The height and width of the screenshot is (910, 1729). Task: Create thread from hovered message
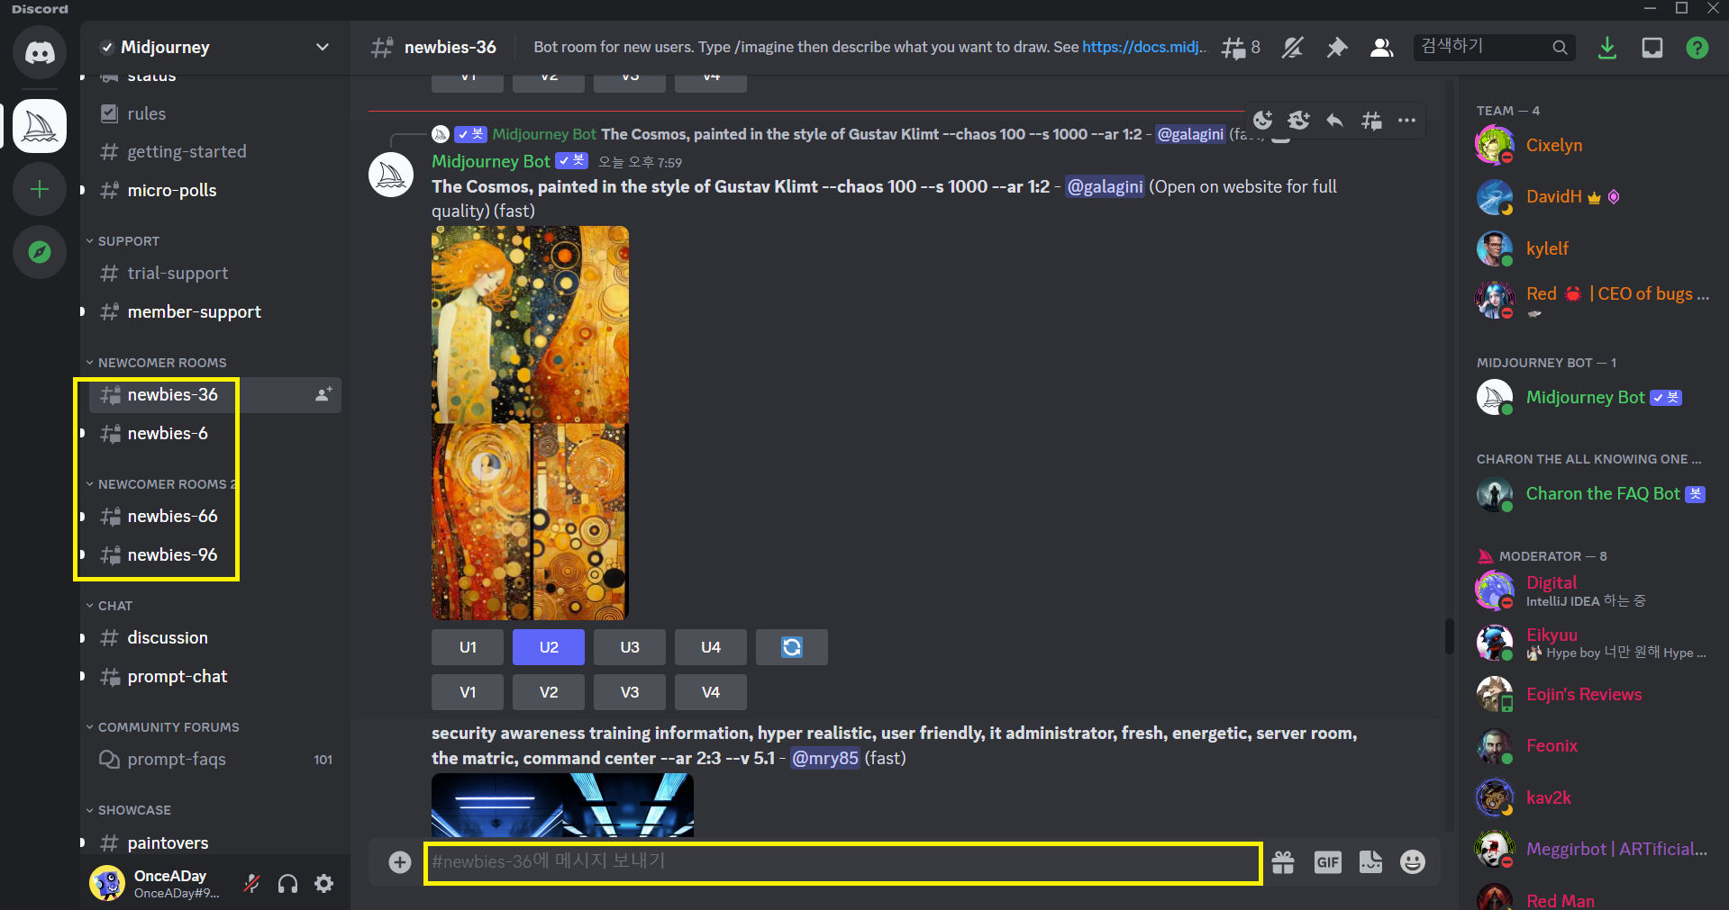coord(1371,121)
